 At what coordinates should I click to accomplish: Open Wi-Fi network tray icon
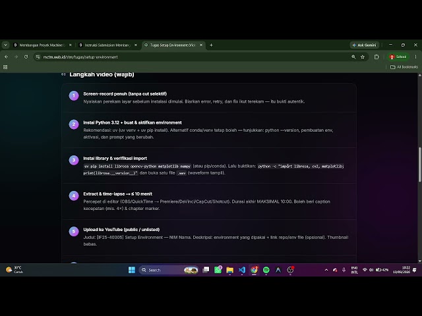click(365, 270)
